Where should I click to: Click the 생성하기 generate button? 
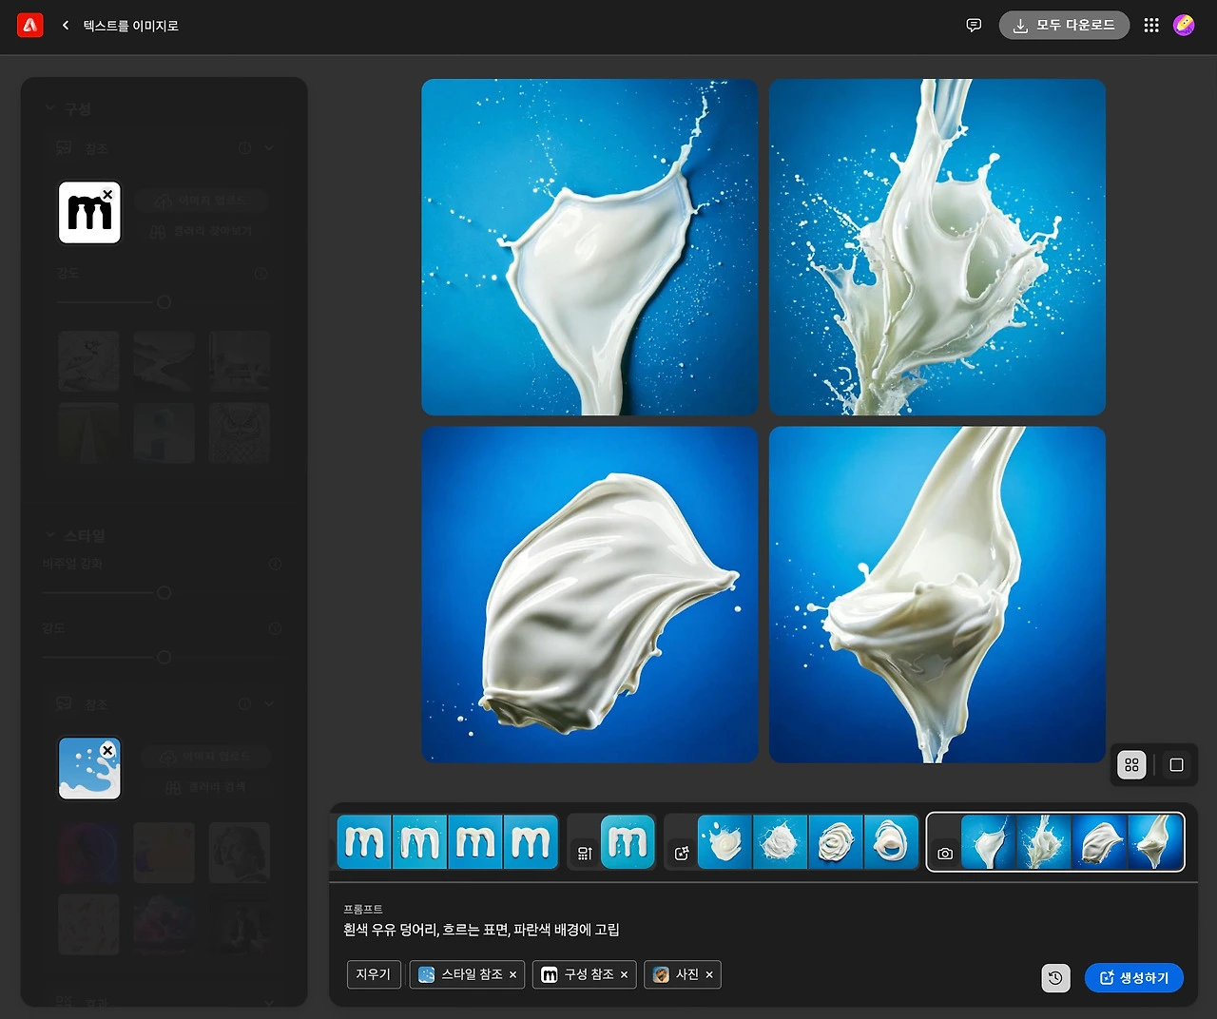pyautogui.click(x=1134, y=978)
